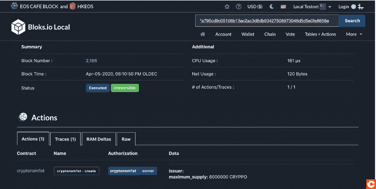
Task: Expand the More dropdown menu
Action: tap(354, 34)
